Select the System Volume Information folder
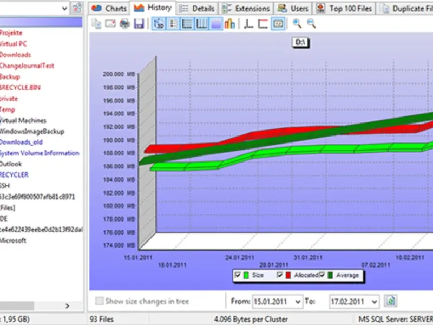This screenshot has height=325, width=433. [x=40, y=153]
